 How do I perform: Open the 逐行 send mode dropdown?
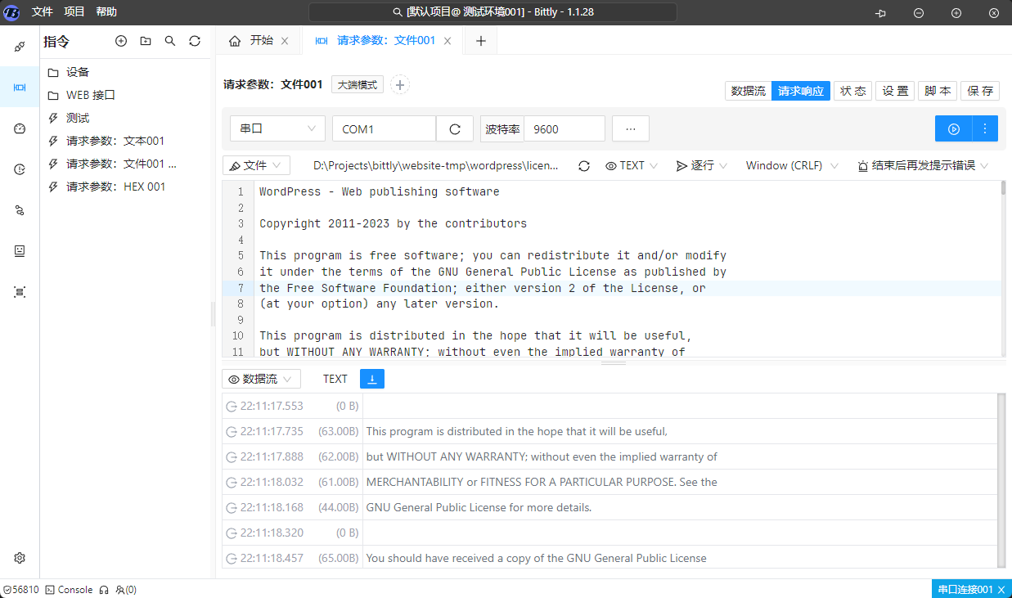pos(701,166)
